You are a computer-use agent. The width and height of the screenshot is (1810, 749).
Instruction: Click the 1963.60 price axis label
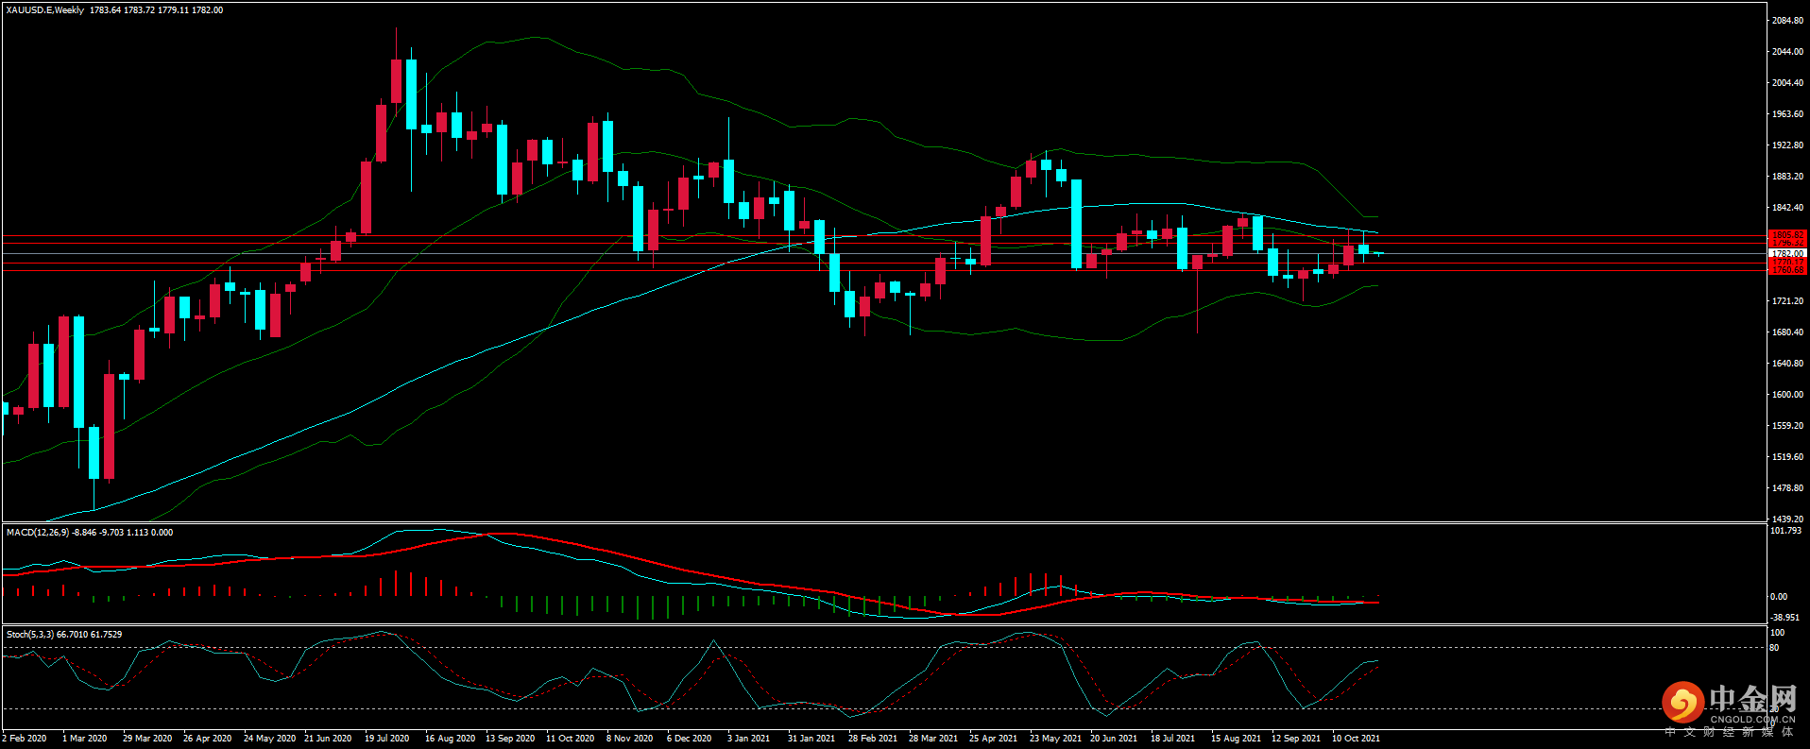(x=1787, y=114)
